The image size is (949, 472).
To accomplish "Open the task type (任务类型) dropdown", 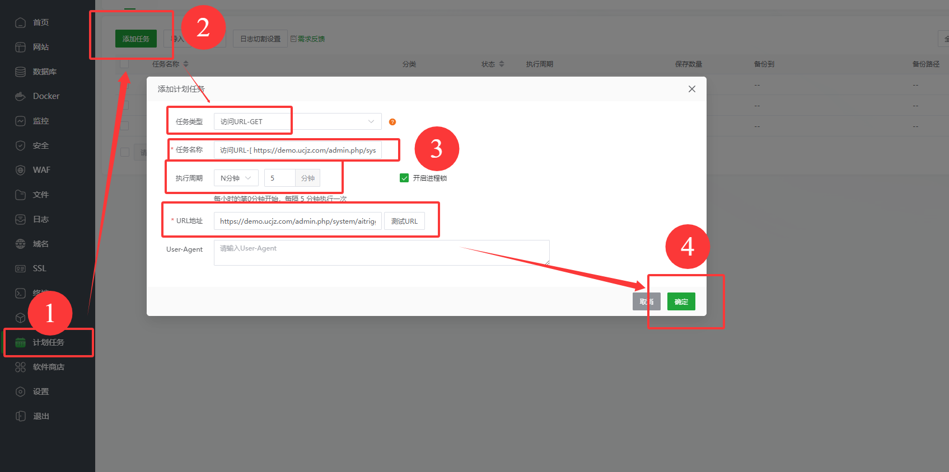I will [x=297, y=121].
